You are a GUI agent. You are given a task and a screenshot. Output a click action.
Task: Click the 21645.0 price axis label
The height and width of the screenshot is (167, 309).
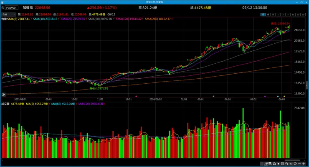click(x=299, y=30)
